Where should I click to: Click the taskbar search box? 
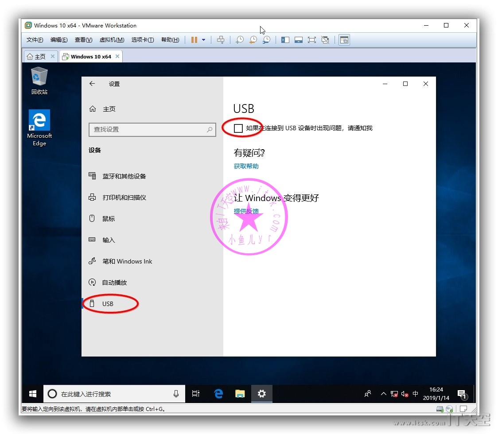114,394
